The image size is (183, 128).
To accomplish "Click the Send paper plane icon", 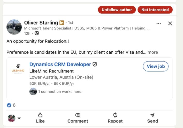I will point(152,115).
